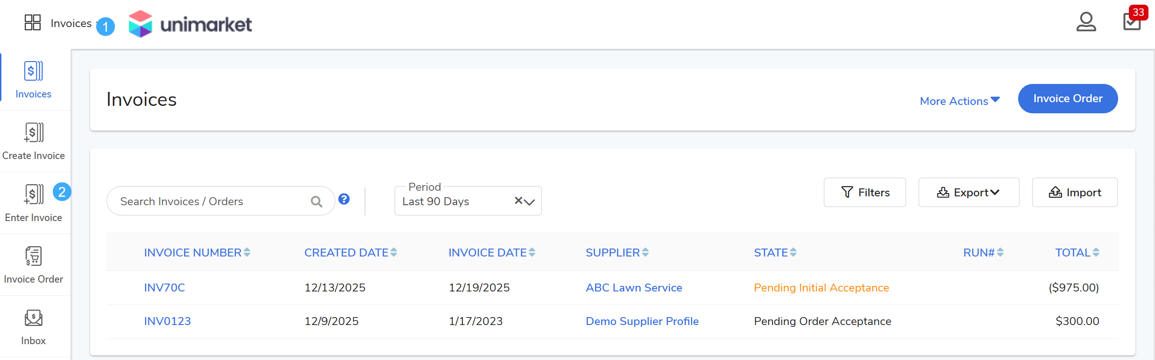Expand the Period dropdown
1155x360 pixels.
(x=530, y=202)
